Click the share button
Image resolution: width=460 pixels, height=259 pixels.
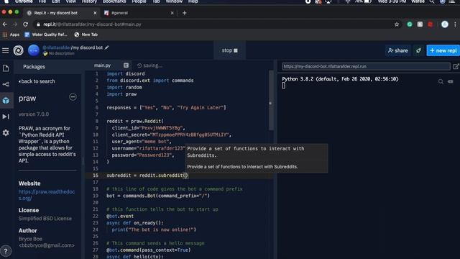click(x=397, y=50)
